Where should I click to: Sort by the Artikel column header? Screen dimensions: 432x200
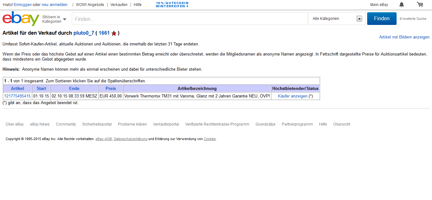pos(17,88)
